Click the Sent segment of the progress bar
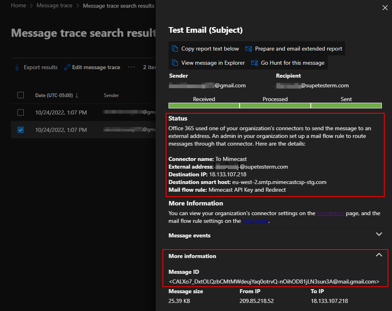Image resolution: width=392 pixels, height=311 pixels. tap(346, 105)
